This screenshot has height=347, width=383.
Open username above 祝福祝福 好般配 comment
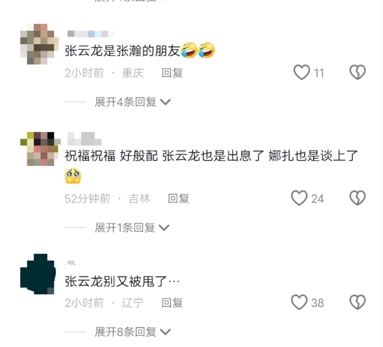[x=84, y=139]
